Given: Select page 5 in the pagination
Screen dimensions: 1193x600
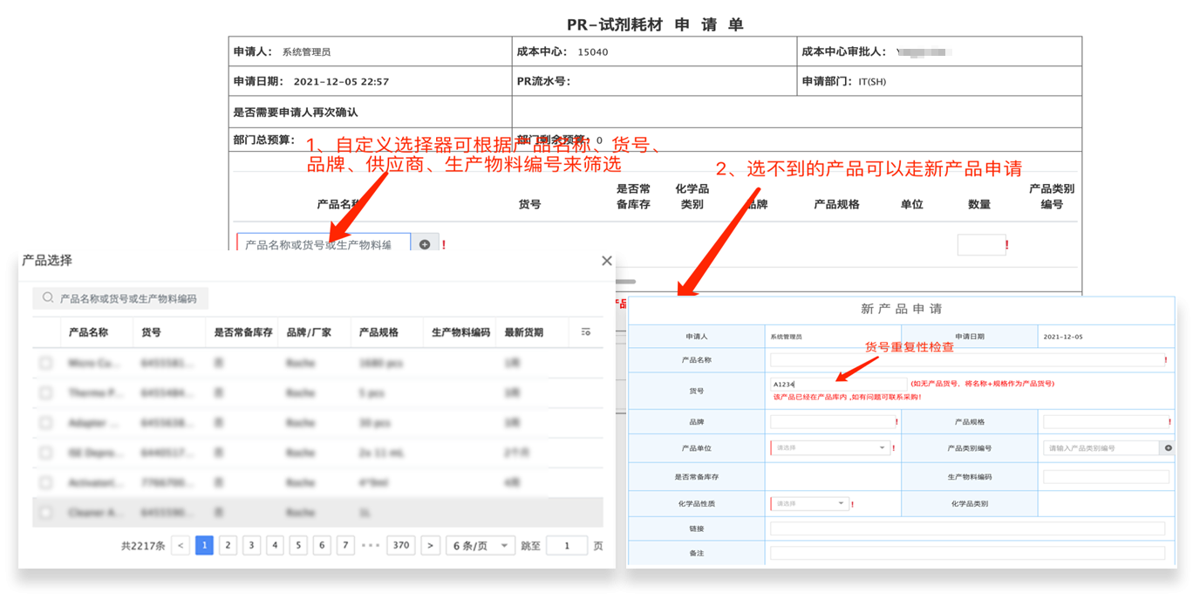Looking at the screenshot, I should 298,546.
